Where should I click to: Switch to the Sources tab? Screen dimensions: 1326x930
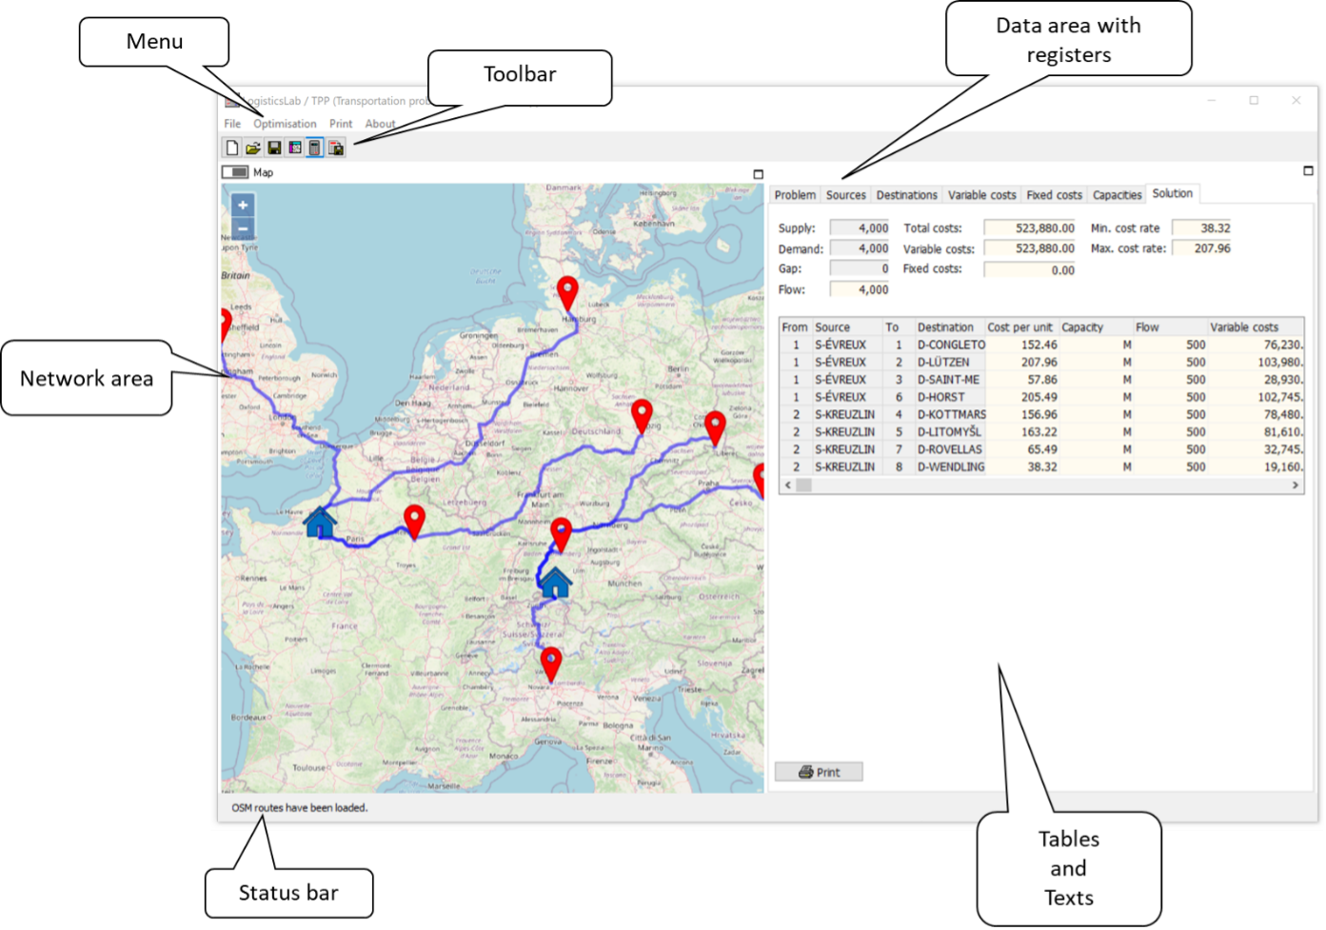[845, 195]
